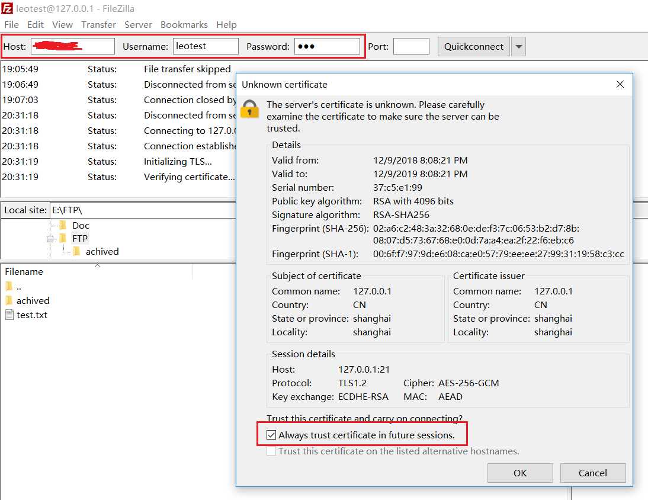Select the FTP folder in tree
Image resolution: width=648 pixels, height=500 pixels.
(80, 238)
